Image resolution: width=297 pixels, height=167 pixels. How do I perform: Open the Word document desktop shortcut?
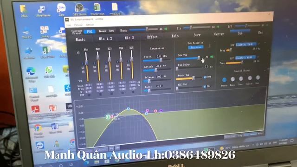click(55, 128)
